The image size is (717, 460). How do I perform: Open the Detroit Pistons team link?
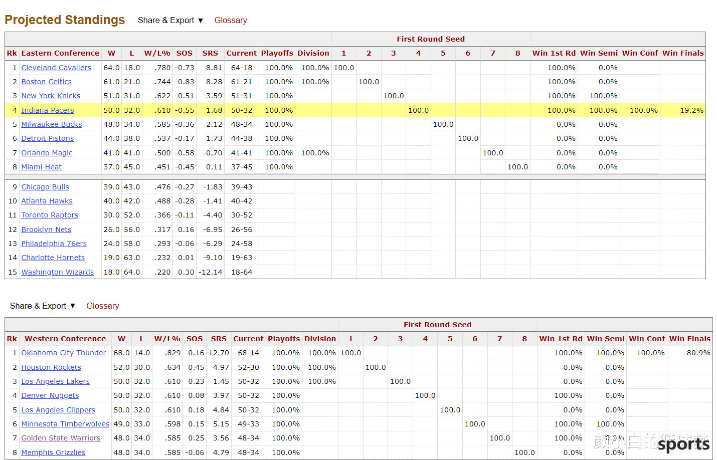[x=47, y=138]
